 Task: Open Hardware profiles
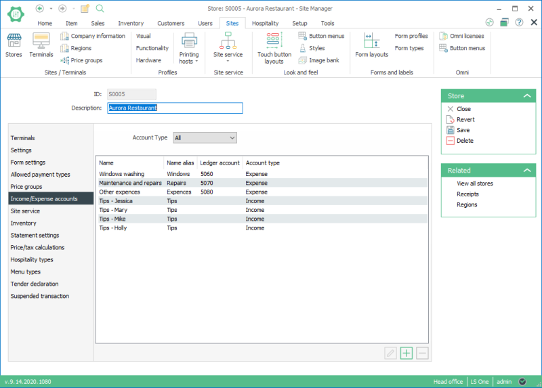coord(148,60)
